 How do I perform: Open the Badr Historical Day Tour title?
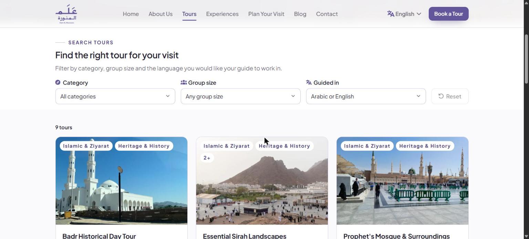click(x=99, y=236)
